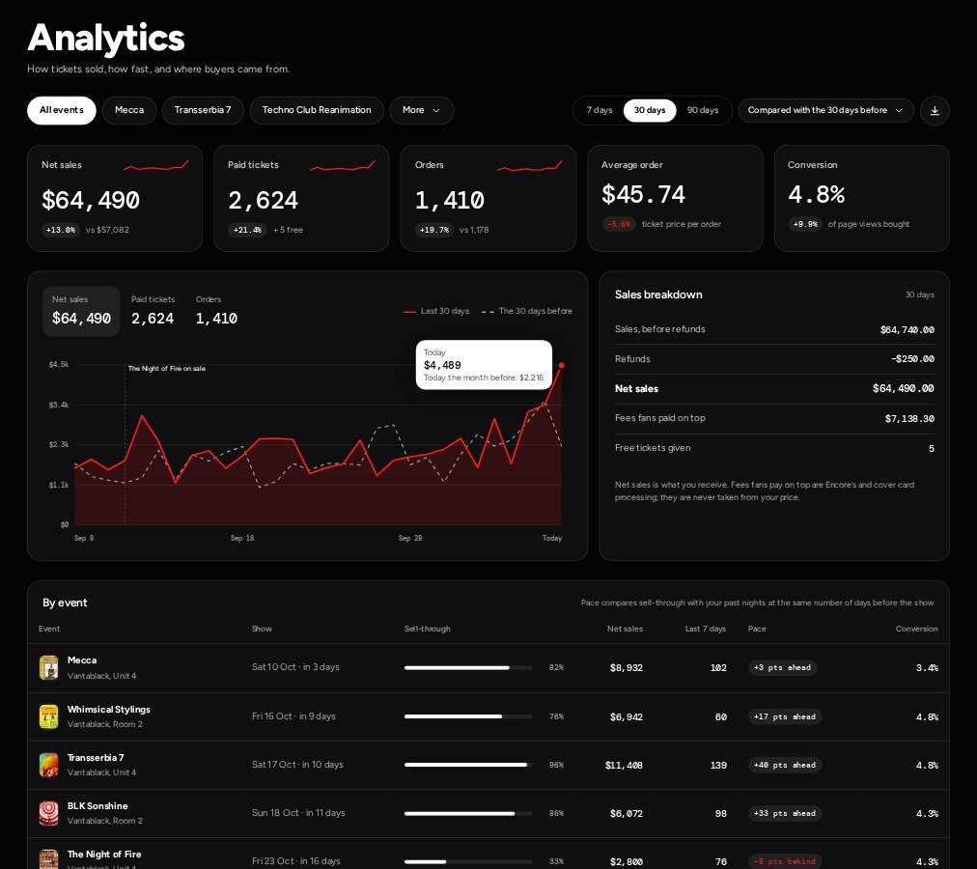Sort by the Sell-through column header
Screen dimensions: 977x869
(428, 629)
